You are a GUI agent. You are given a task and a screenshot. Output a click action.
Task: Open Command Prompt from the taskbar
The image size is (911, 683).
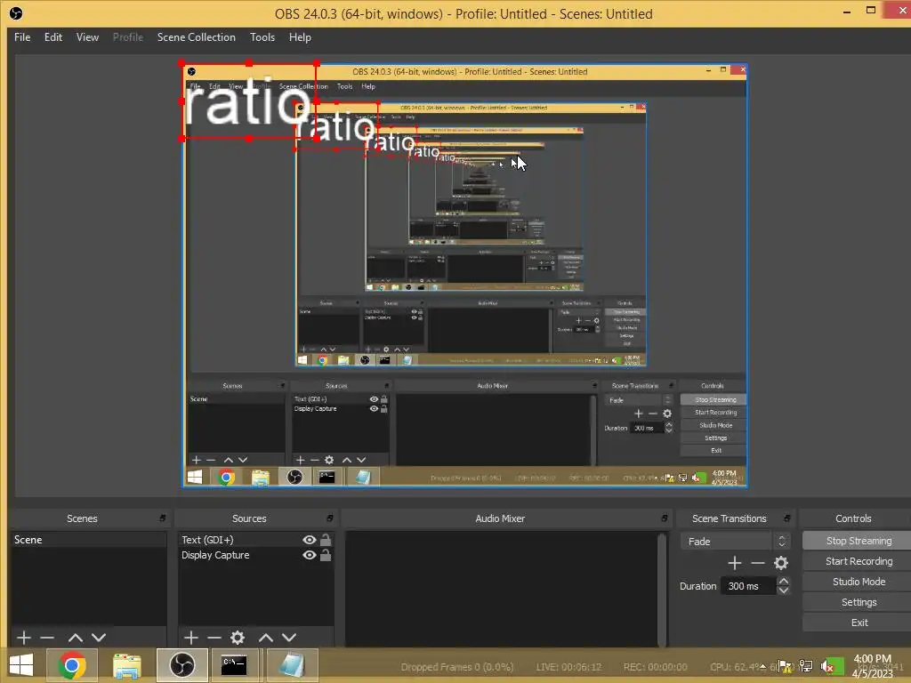point(234,665)
